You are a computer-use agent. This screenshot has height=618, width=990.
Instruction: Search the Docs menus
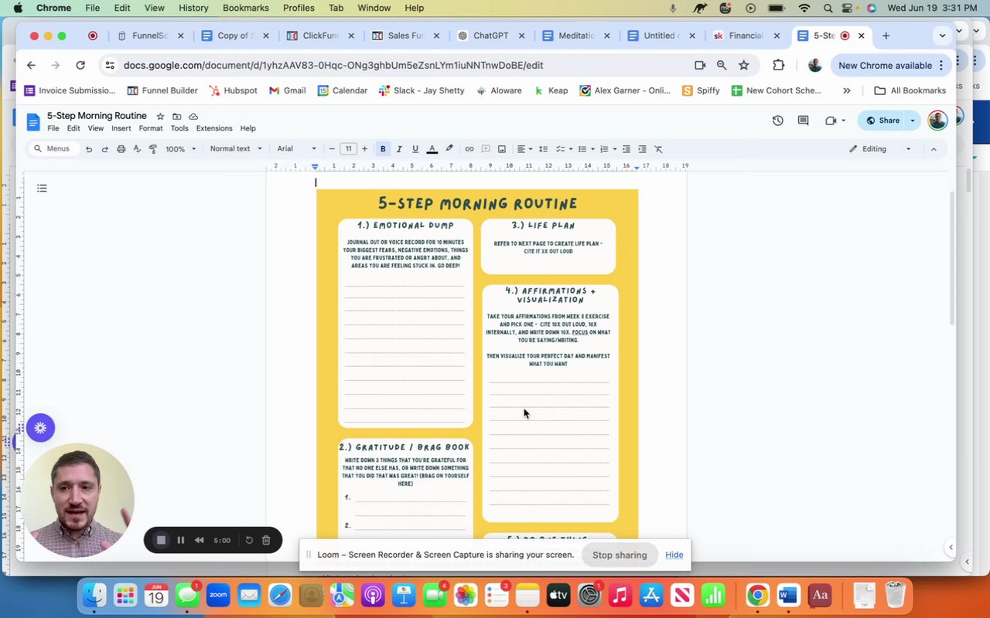point(53,149)
